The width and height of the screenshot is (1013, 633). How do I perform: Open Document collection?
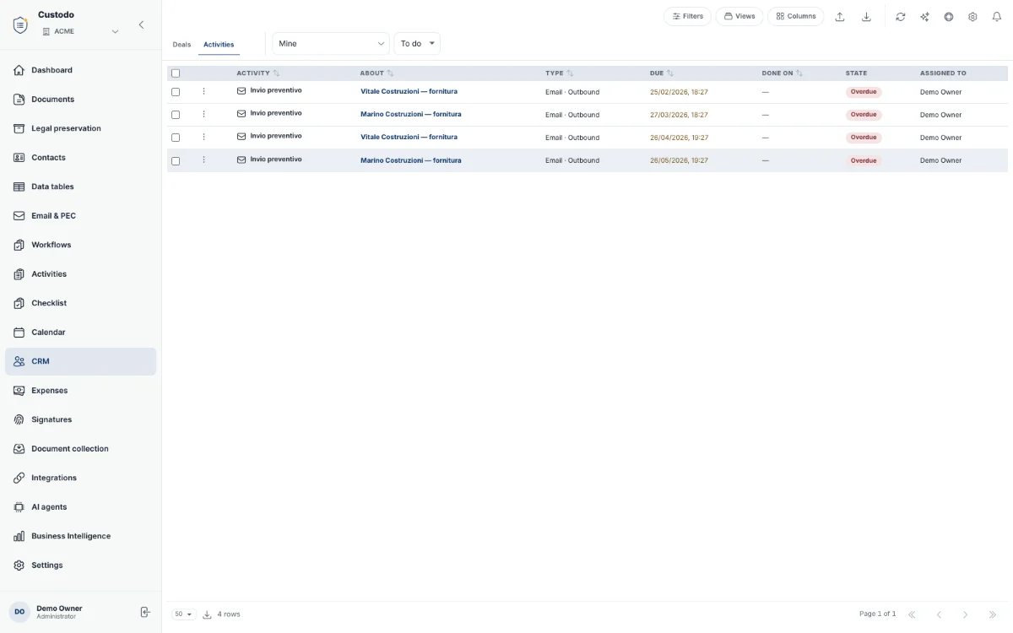pos(80,449)
